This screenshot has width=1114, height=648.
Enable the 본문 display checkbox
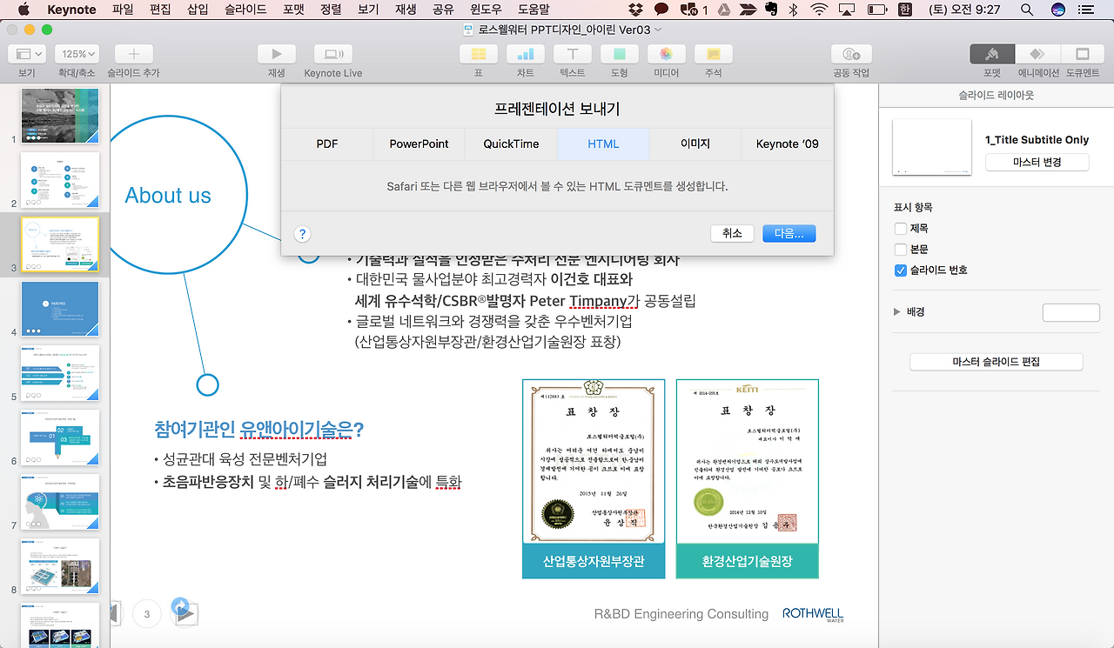click(901, 249)
